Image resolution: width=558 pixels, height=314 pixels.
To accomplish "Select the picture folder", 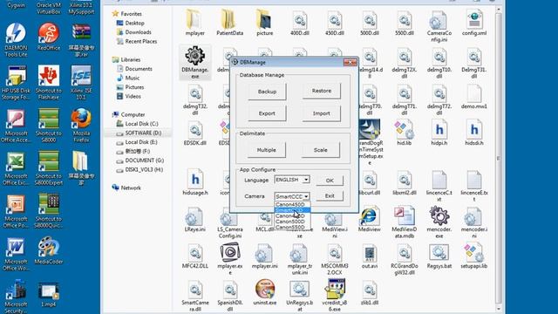I will click(265, 23).
